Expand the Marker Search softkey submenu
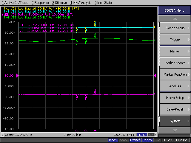 tap(175, 63)
